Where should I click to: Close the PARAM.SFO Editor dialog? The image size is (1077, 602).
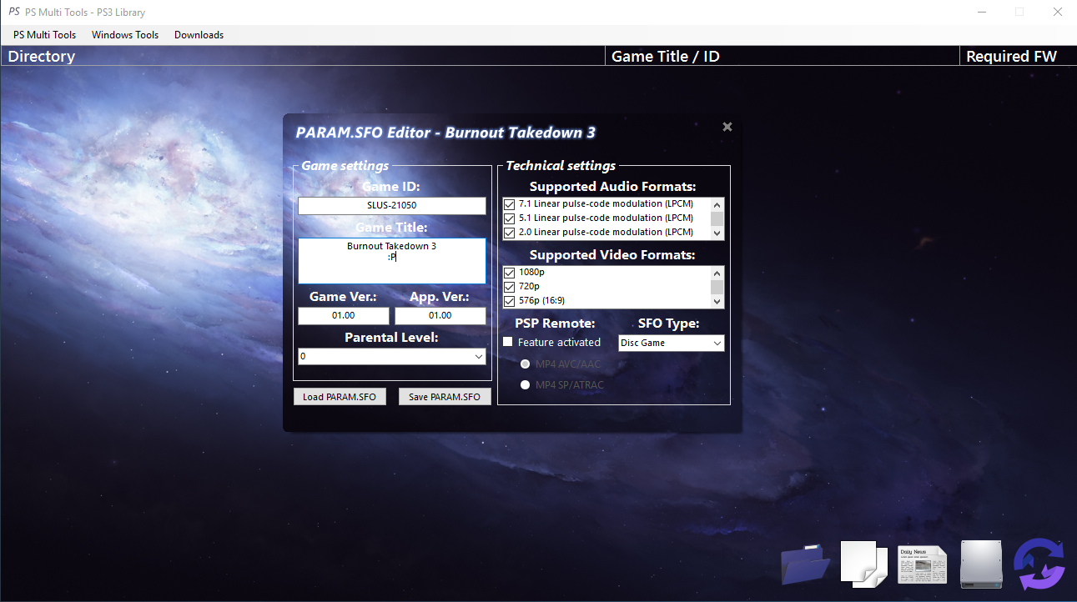(x=727, y=127)
